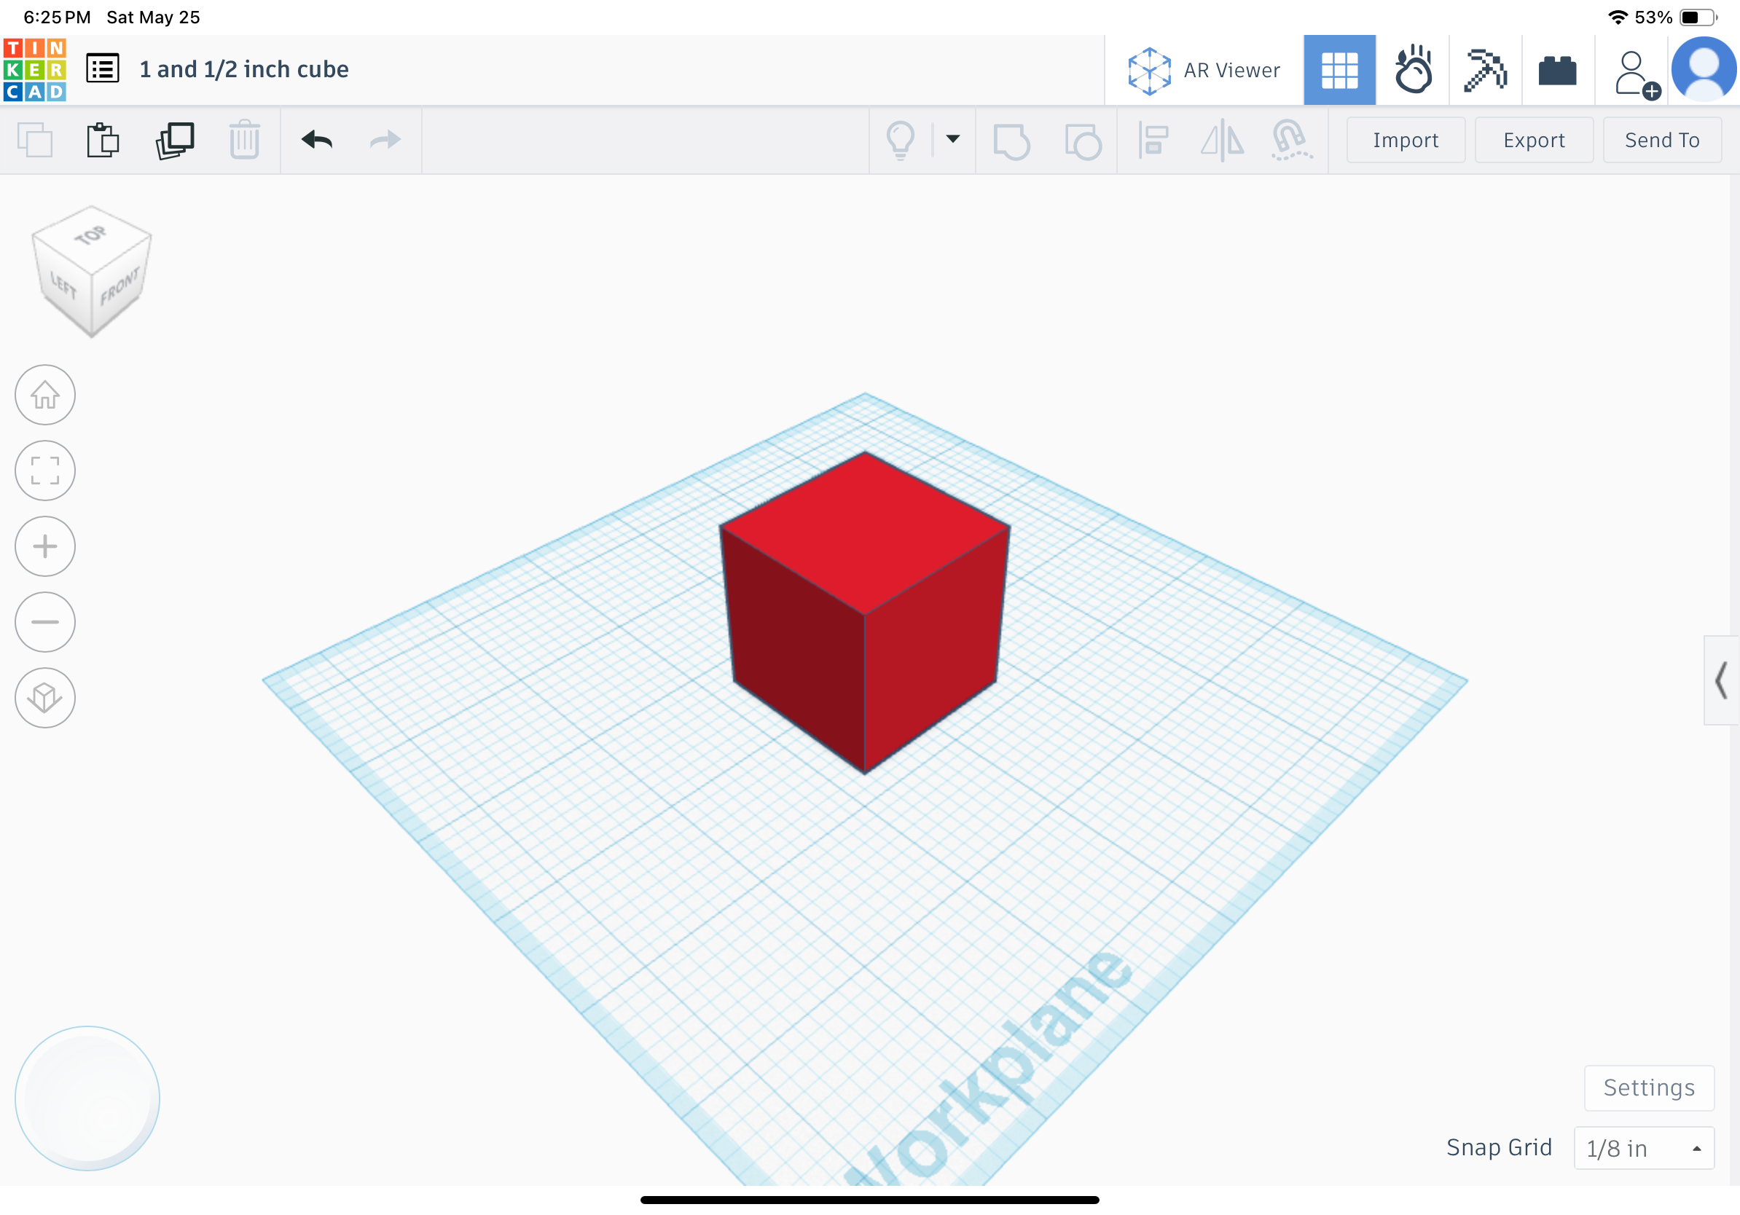Copy the selected shape
The width and height of the screenshot is (1740, 1215).
point(35,140)
